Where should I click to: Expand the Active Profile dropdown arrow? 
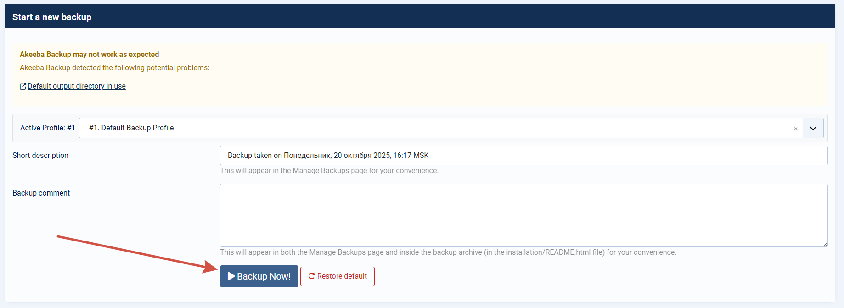(x=813, y=128)
